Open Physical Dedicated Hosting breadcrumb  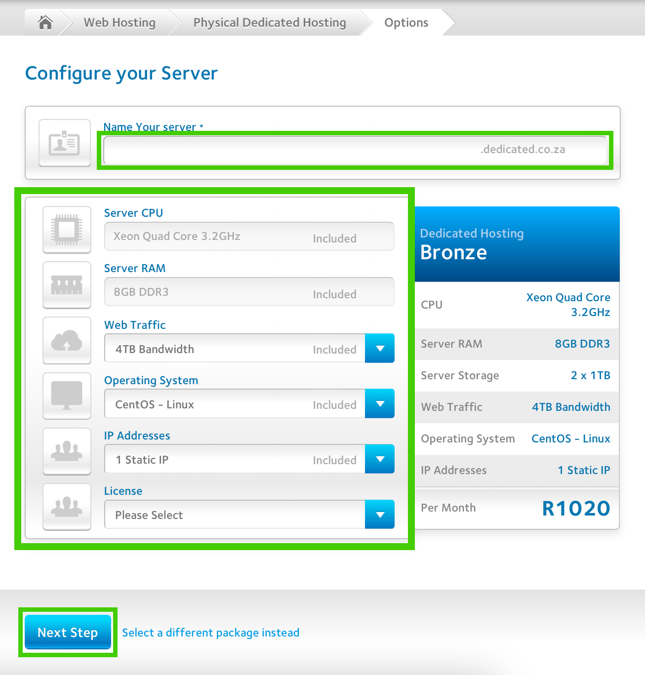coord(270,23)
